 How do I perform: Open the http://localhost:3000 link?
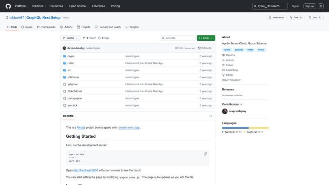[x=86, y=170]
